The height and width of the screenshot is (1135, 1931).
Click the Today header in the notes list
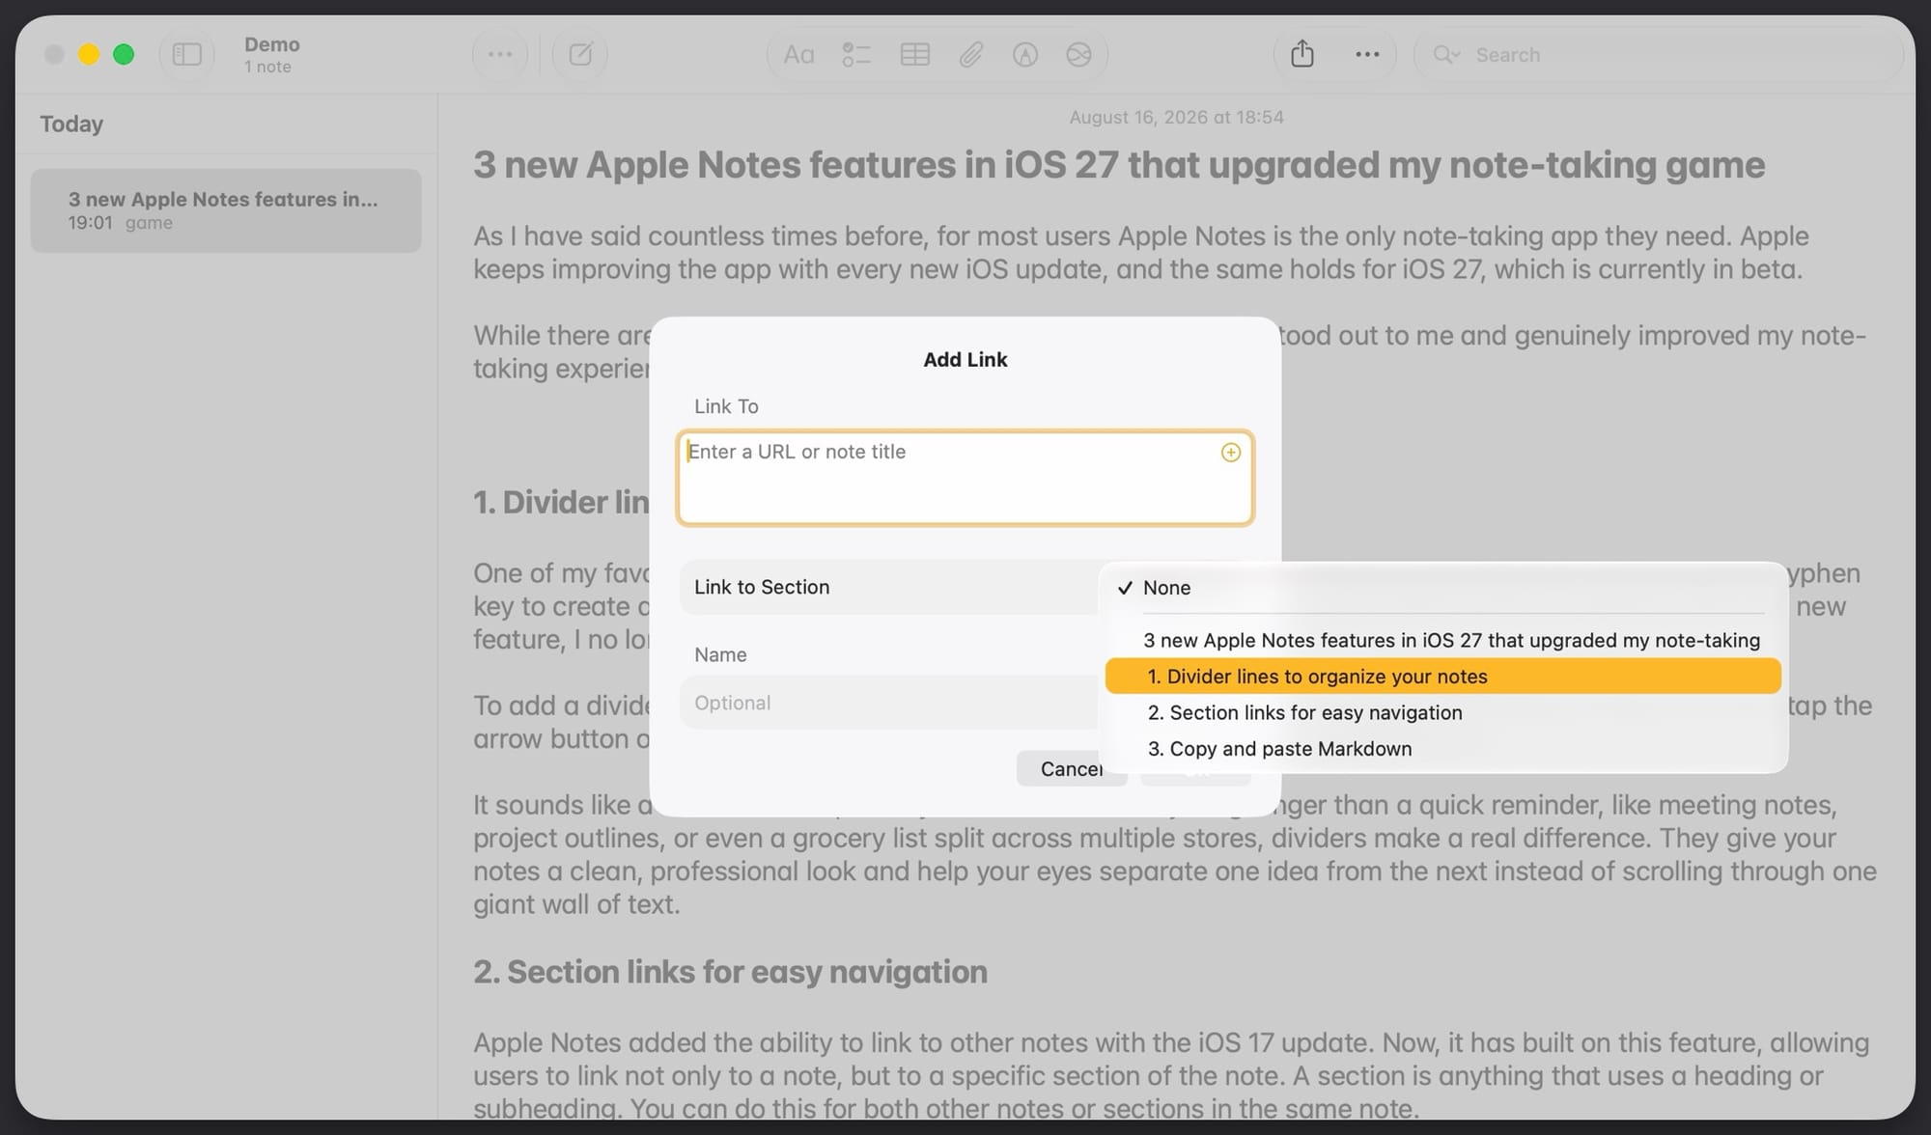[71, 124]
